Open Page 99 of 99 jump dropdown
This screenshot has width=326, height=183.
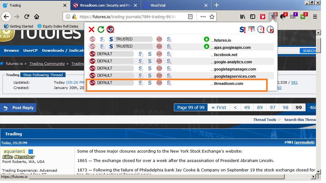click(x=191, y=107)
